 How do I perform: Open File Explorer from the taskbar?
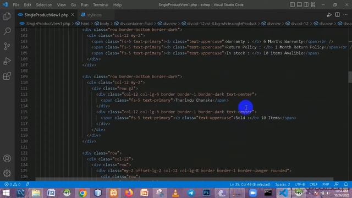click(36, 193)
